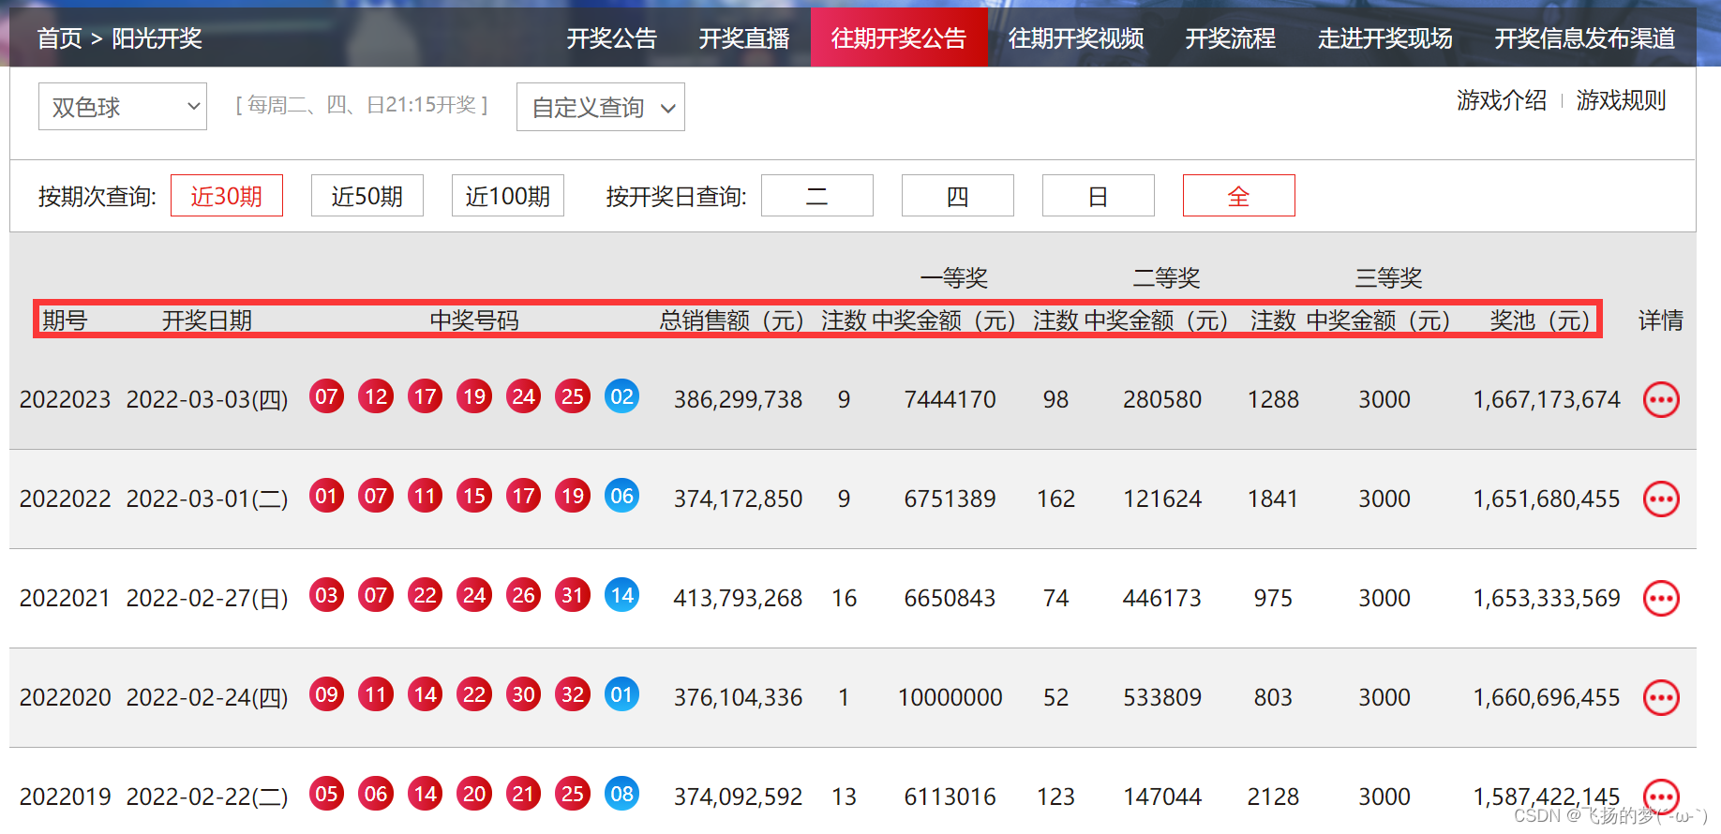Click first prize amount 10000000
1721x834 pixels.
(x=950, y=698)
